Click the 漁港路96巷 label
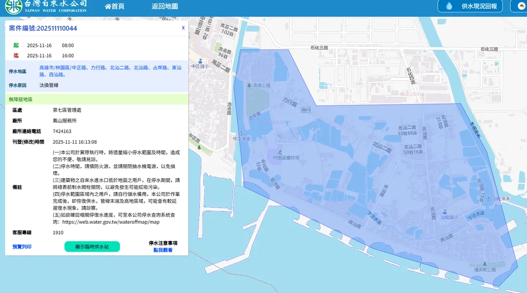This screenshot has width=527, height=293. pos(224,54)
